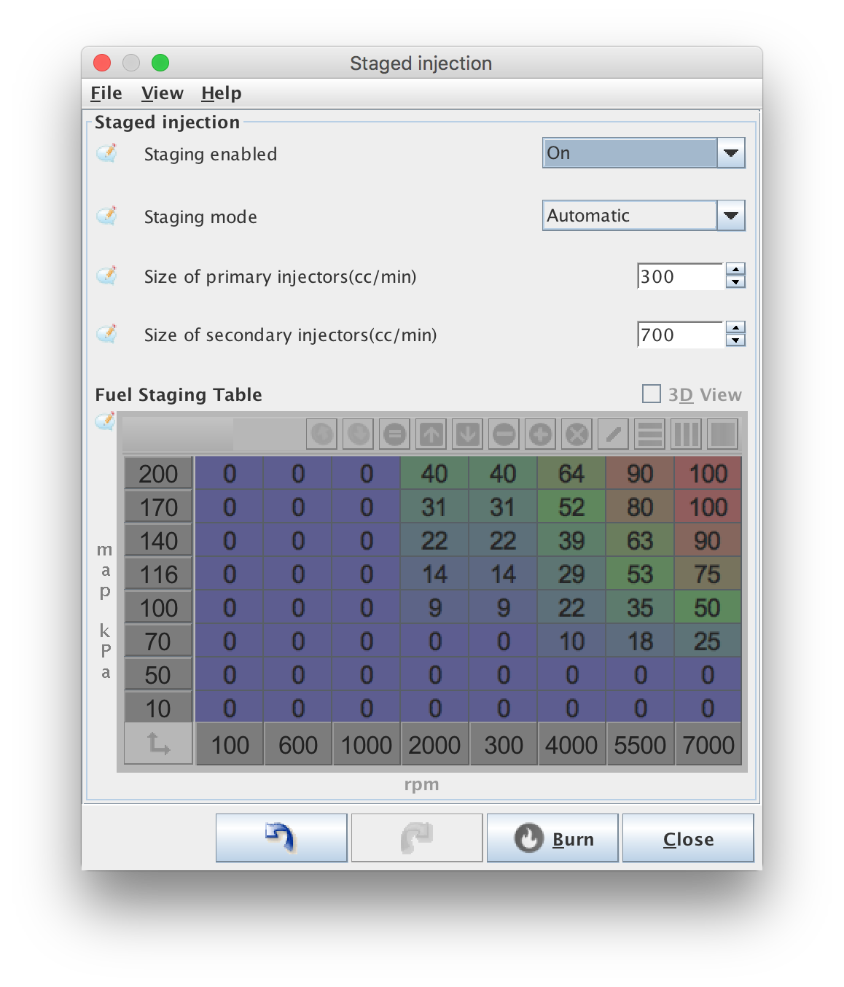This screenshot has width=844, height=987.
Task: Click the solid square smooth-cells toolbar icon
Action: 723,434
